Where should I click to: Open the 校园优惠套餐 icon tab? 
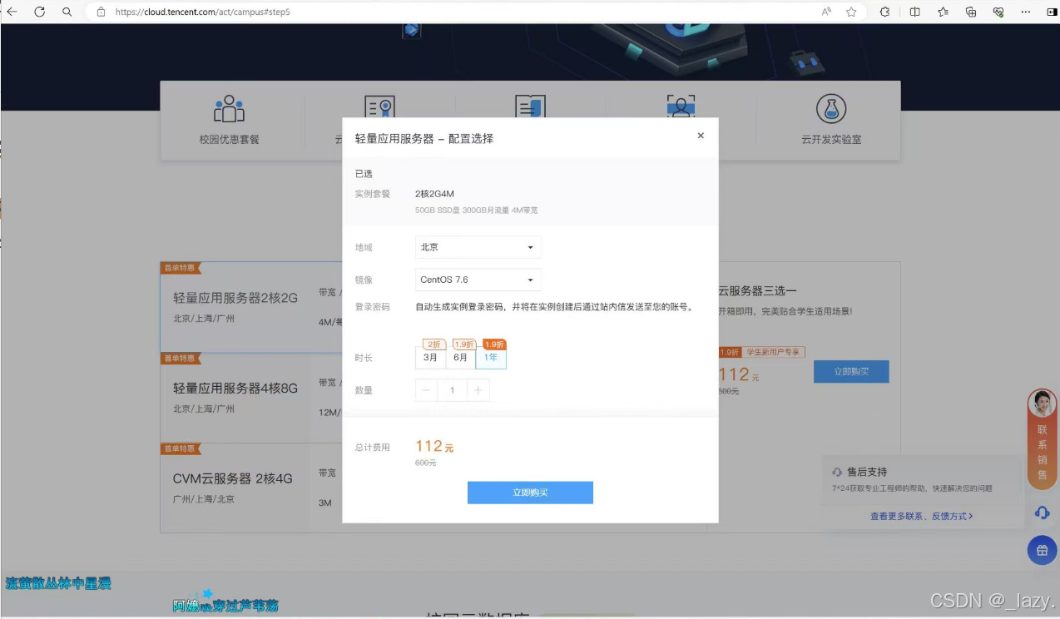point(229,109)
